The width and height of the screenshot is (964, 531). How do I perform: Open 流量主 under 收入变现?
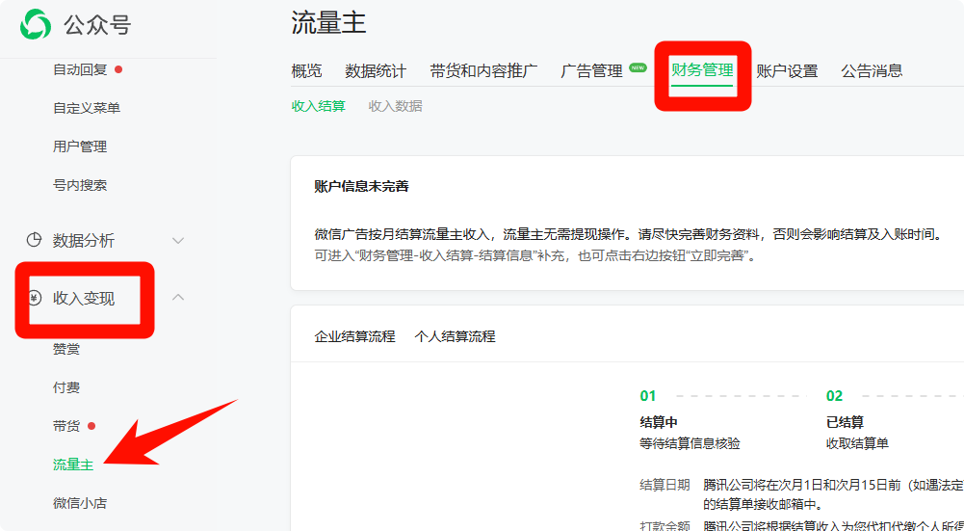coord(73,465)
